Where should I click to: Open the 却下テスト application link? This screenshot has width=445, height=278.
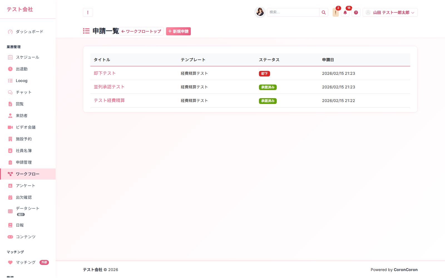105,73
